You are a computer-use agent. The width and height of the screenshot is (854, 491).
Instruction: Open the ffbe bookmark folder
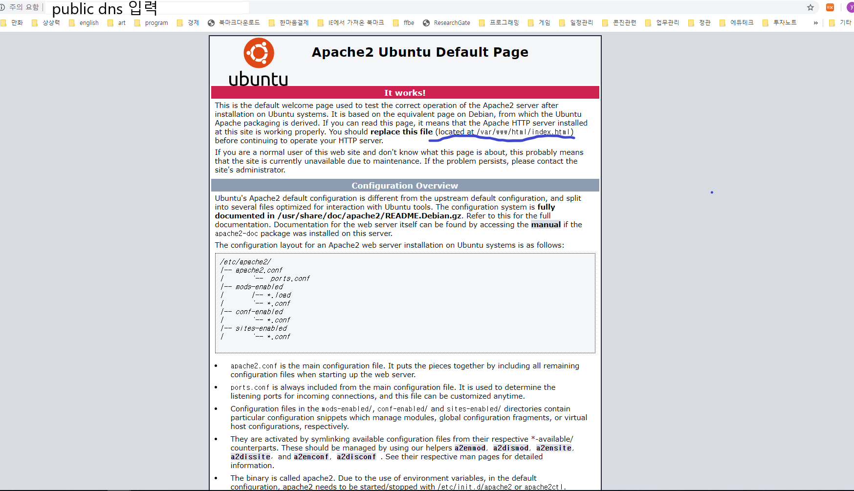pyautogui.click(x=404, y=22)
